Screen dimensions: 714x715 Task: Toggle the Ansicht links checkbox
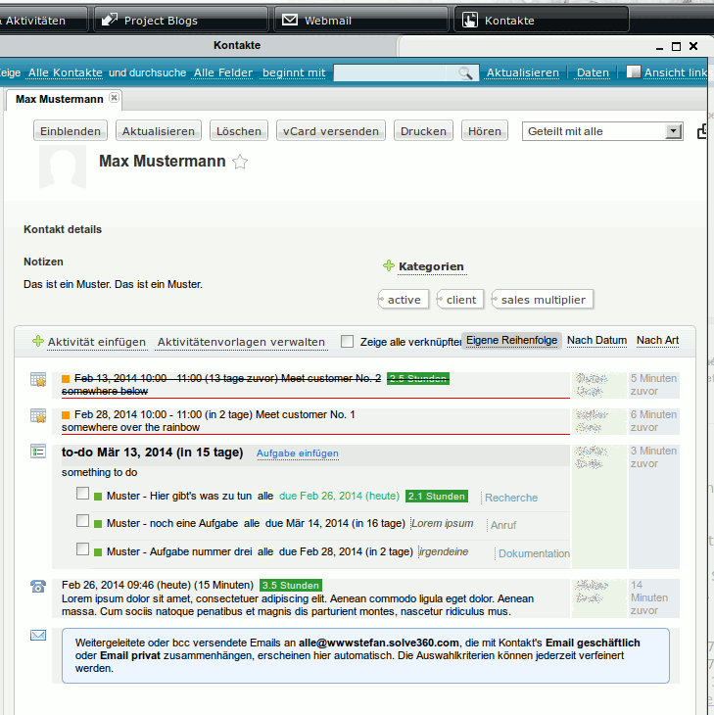coord(634,71)
